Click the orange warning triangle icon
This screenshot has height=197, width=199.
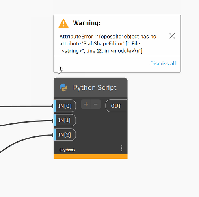[63, 24]
